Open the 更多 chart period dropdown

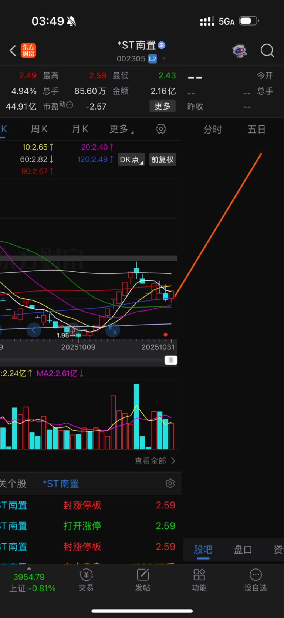(121, 129)
